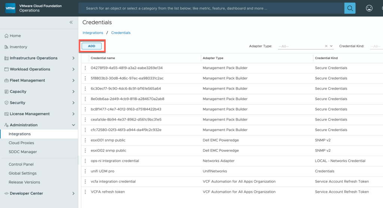
Task: Collapse the left navigation sidebar
Action: coord(71,22)
